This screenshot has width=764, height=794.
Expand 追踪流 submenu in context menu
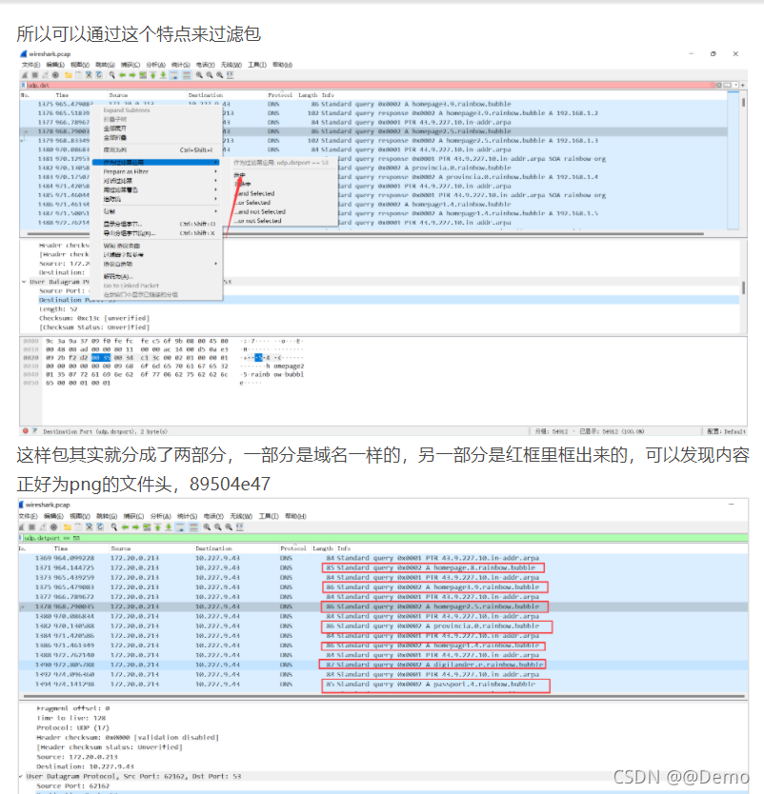[x=157, y=199]
